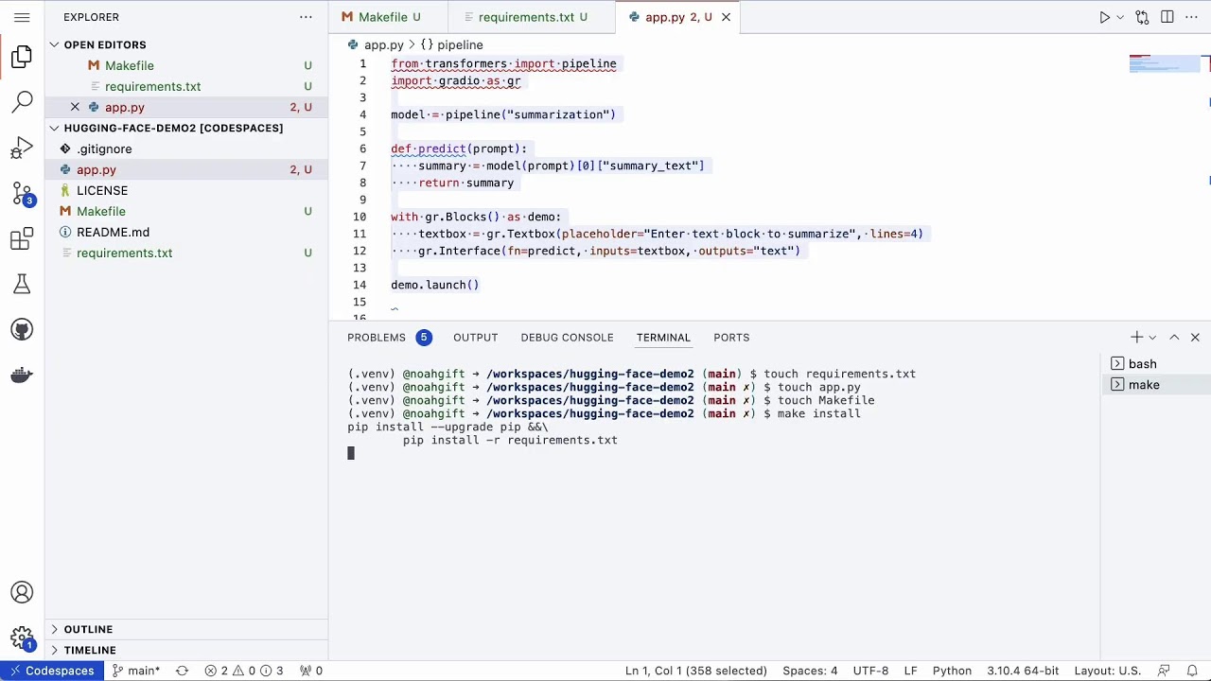The height and width of the screenshot is (681, 1211).
Task: Click the app.py breadcrumb item
Action: pyautogui.click(x=376, y=44)
